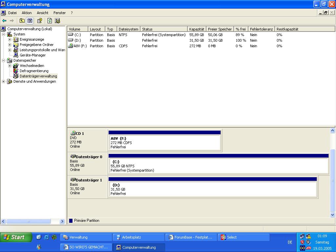Click the Back arrow toolbar icon

(x=4, y=21)
